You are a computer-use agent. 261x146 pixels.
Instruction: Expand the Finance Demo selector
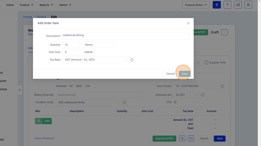tap(196, 5)
